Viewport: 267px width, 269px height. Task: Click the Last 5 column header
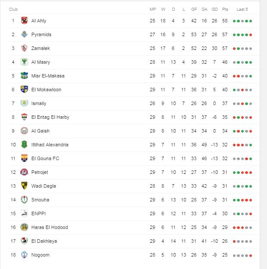[x=242, y=9]
